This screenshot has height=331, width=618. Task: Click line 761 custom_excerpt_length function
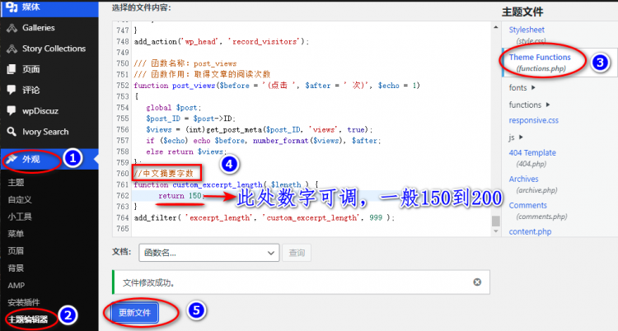(226, 184)
